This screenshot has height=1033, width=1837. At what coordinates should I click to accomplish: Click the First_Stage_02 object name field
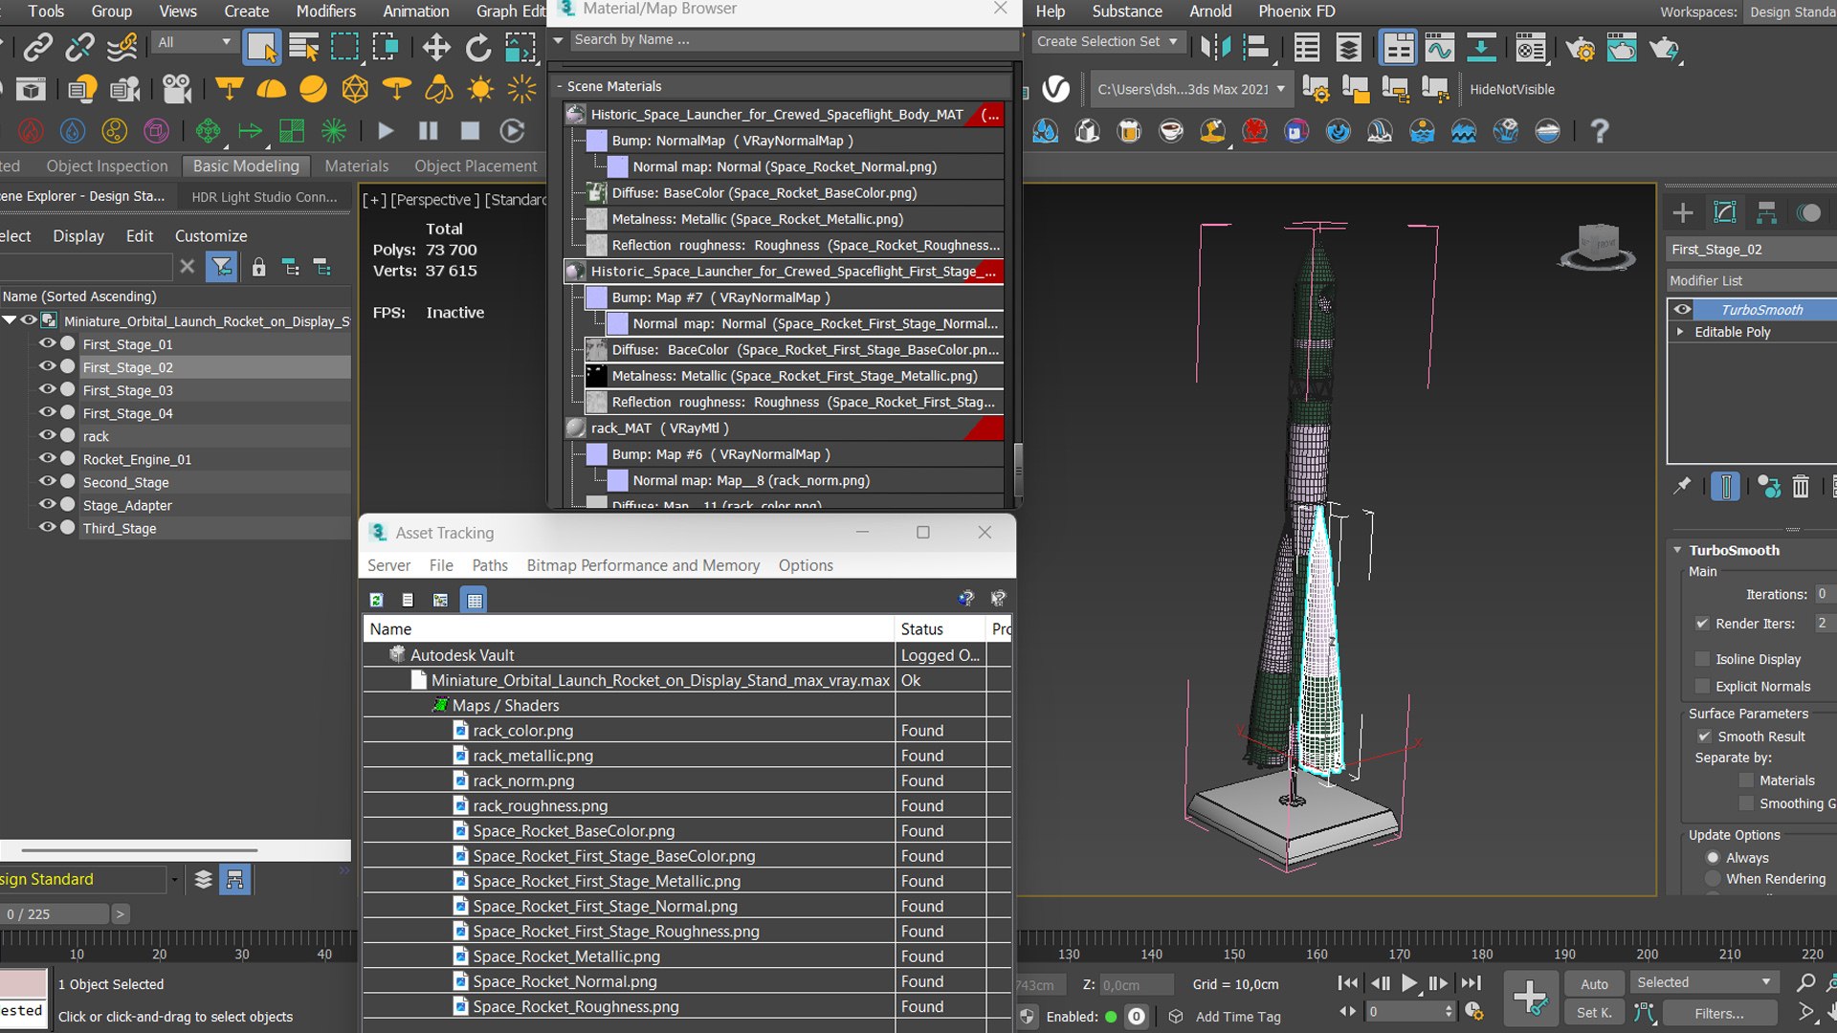tap(1751, 249)
